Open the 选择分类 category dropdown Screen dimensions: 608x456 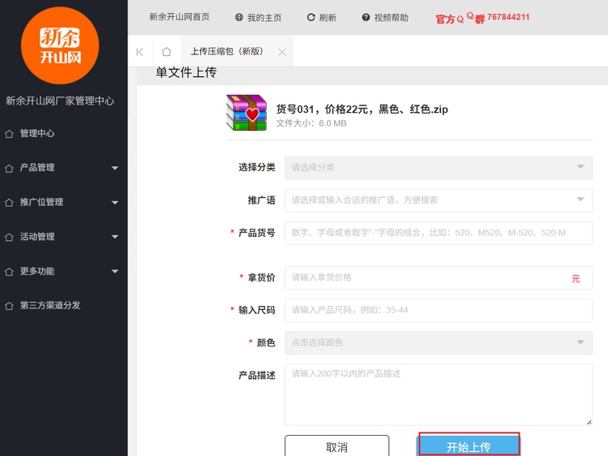point(438,167)
